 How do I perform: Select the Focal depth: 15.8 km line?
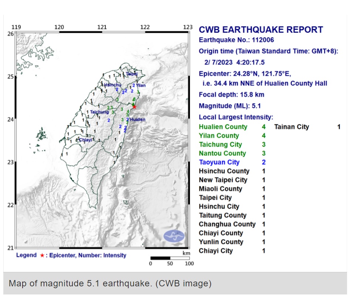click(x=231, y=95)
